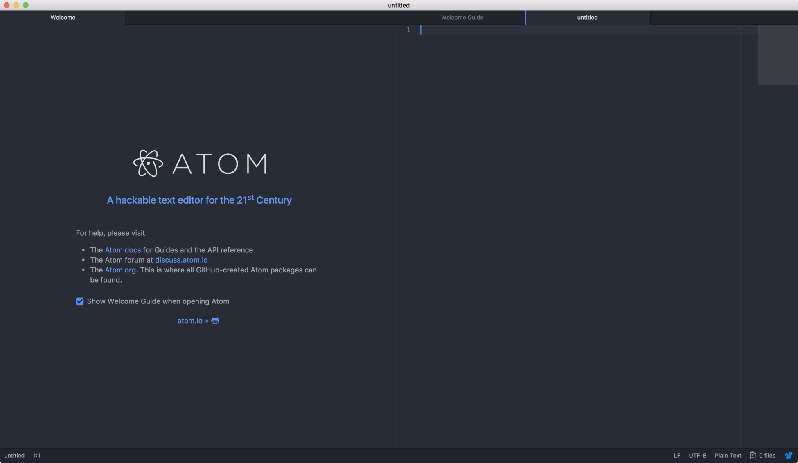Open the LF line ending selector
Viewport: 798px width, 463px height.
(x=677, y=455)
